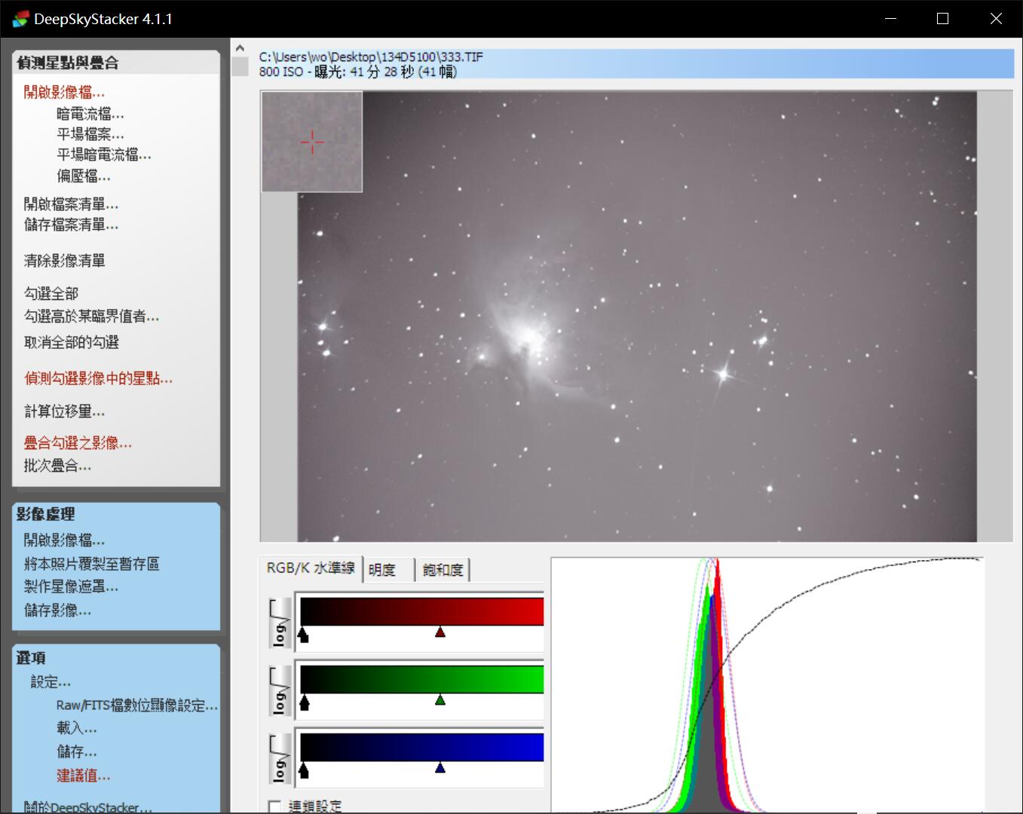The width and height of the screenshot is (1023, 814).
Task: Click Raw/FITS檔數位顯像設定...
Action: click(x=137, y=705)
